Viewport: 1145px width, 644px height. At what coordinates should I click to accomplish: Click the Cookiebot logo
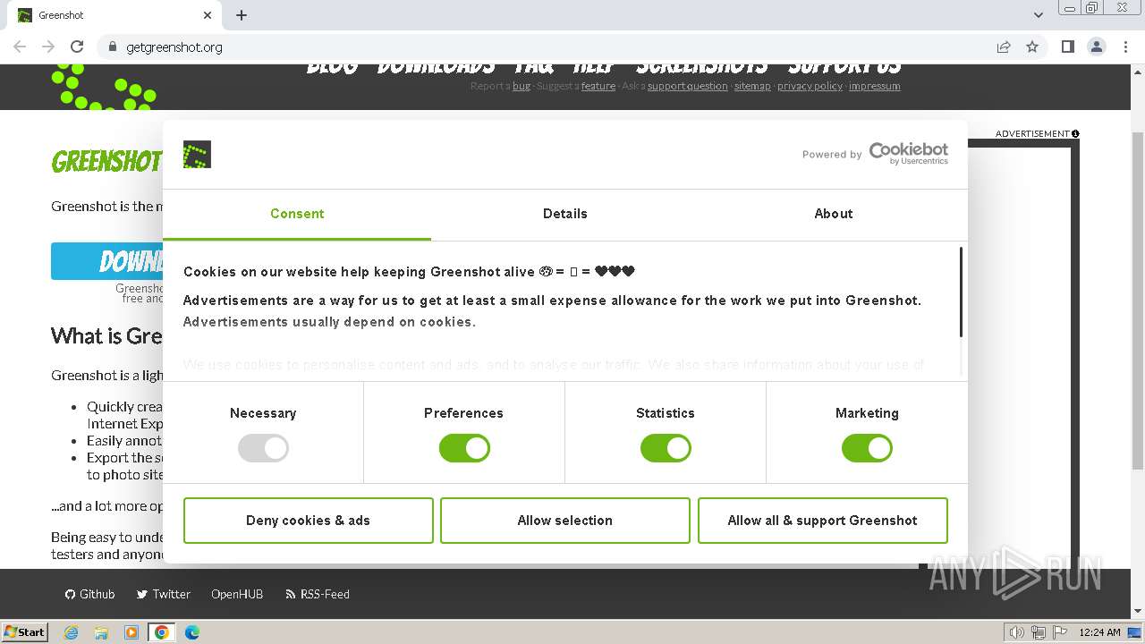click(x=908, y=153)
